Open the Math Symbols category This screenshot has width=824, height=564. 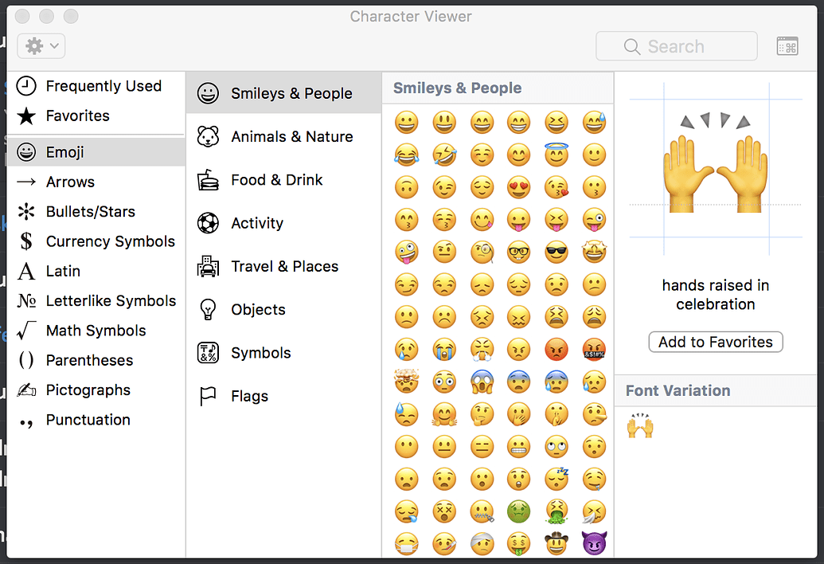(x=96, y=331)
